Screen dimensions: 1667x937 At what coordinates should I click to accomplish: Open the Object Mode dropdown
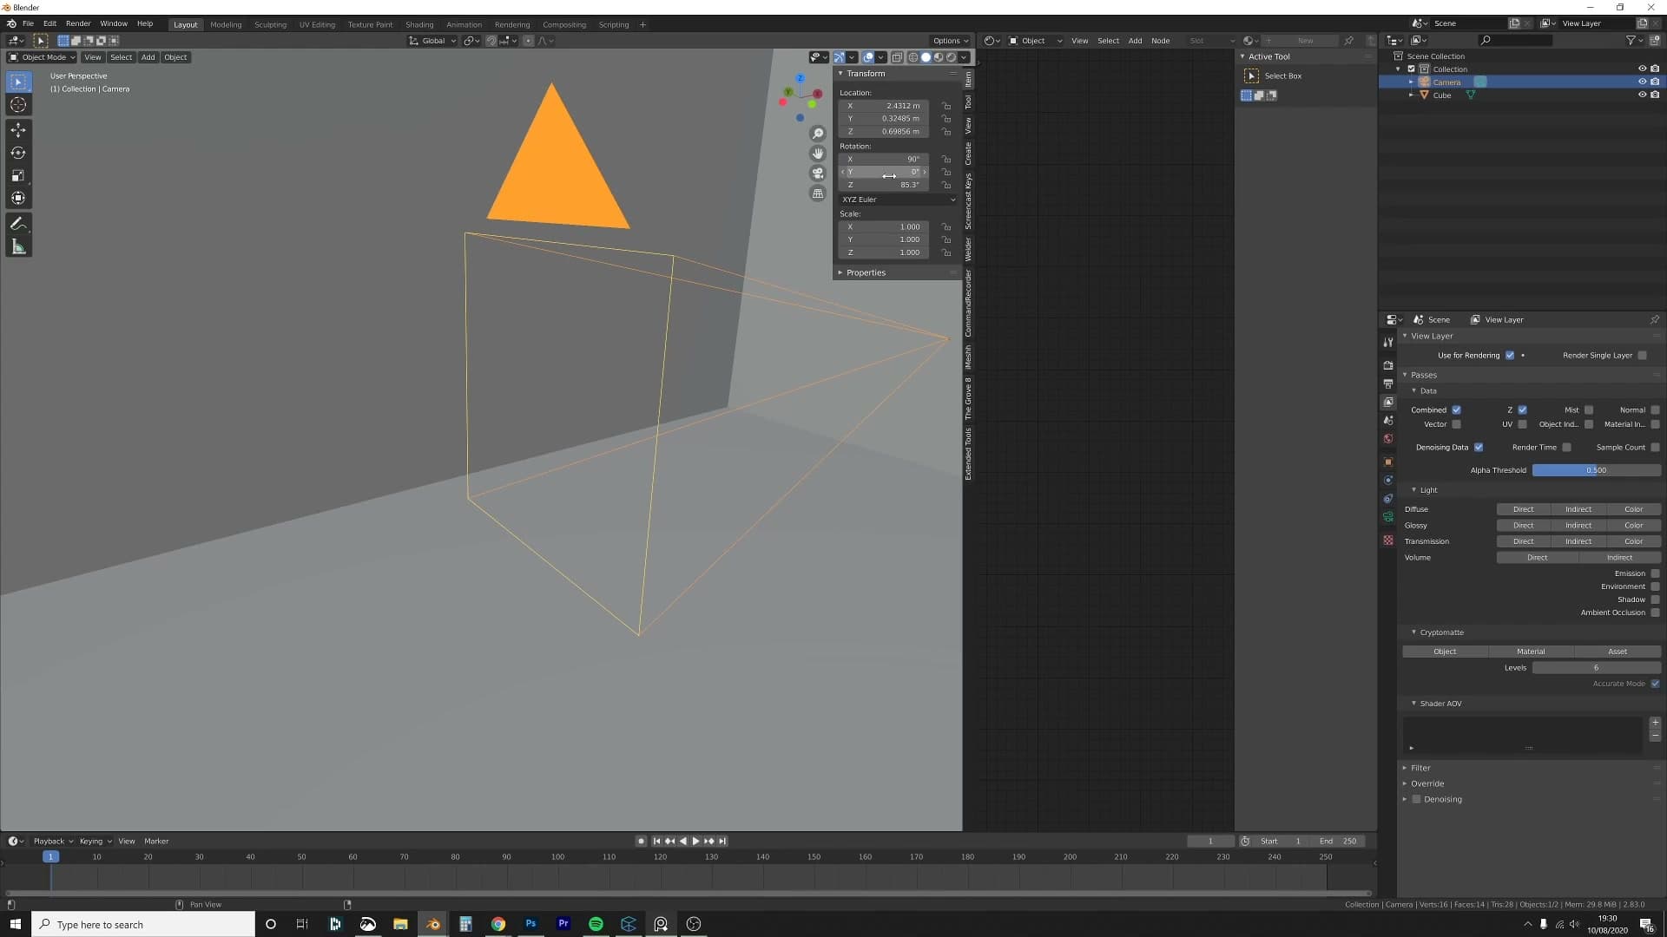(x=43, y=57)
